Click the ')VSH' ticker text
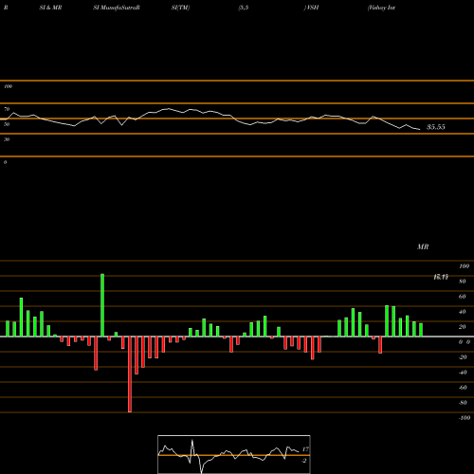 point(311,8)
